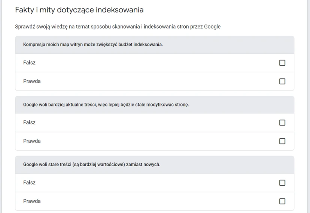Click the subtitle 'Sprawdź swoją wiedzę na temat...'
The height and width of the screenshot is (213, 310).
[118, 27]
